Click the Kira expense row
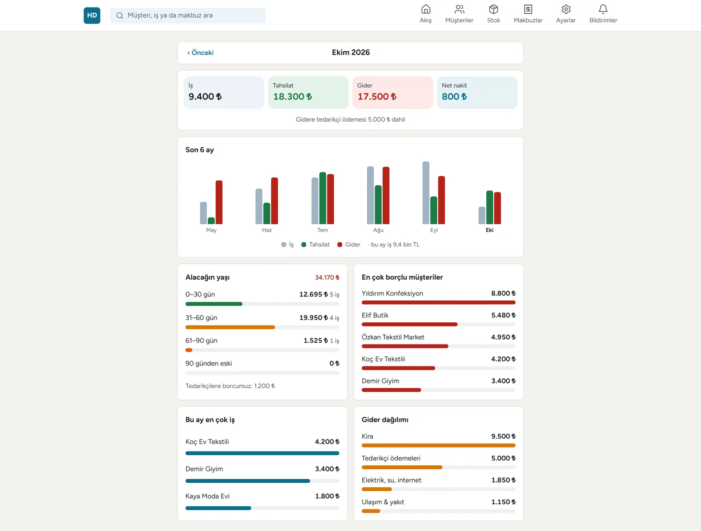Viewport: 701px width, 531px height. coord(438,440)
